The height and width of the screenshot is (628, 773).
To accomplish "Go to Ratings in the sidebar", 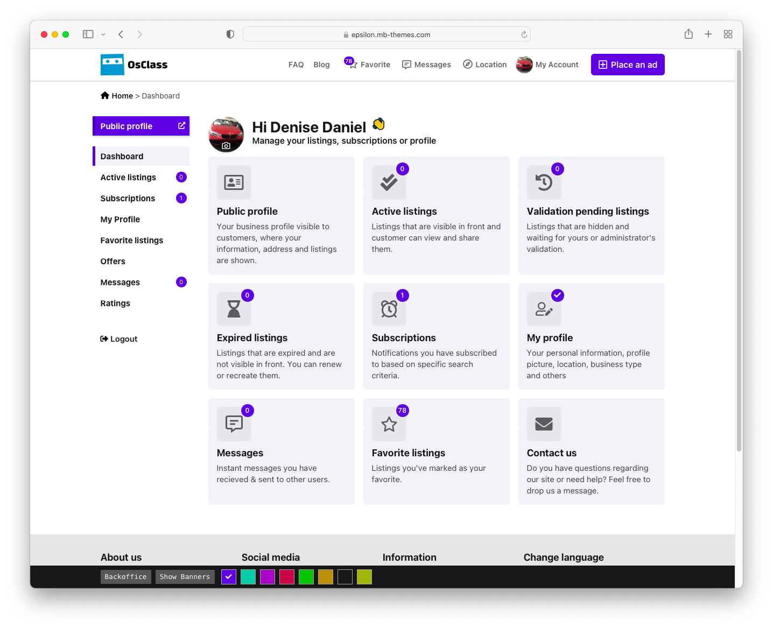I will pyautogui.click(x=115, y=304).
